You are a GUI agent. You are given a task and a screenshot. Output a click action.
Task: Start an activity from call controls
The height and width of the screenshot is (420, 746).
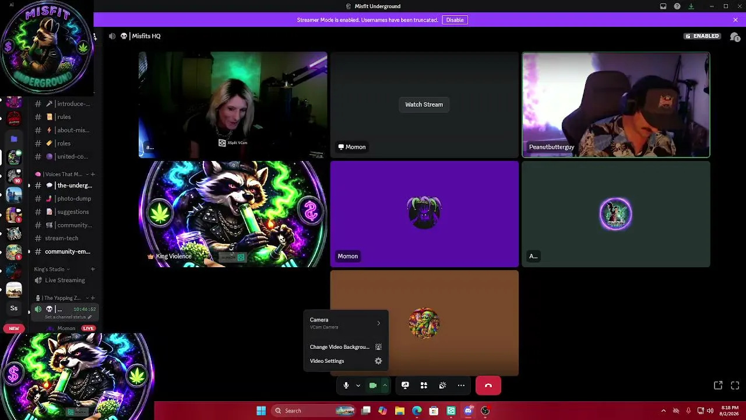424,386
